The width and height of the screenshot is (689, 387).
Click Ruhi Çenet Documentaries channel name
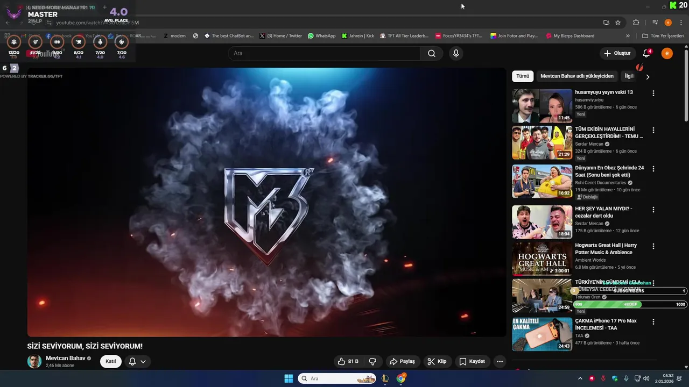600,183
